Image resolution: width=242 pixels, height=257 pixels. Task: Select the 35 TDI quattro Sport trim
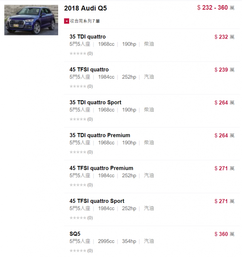(95, 103)
